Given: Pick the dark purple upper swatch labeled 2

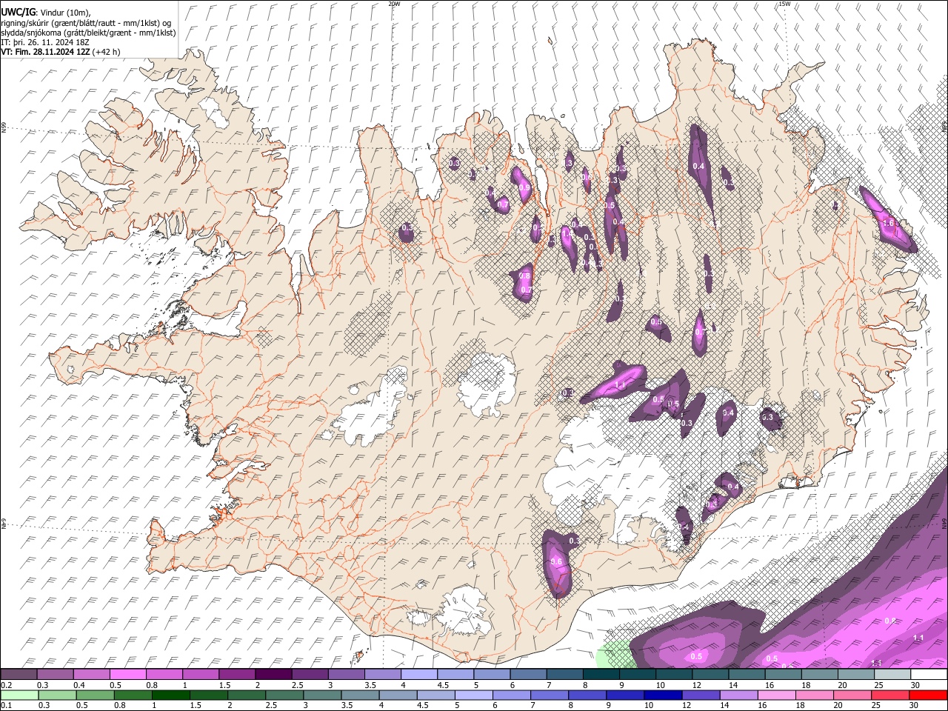Looking at the screenshot, I should pos(273,675).
